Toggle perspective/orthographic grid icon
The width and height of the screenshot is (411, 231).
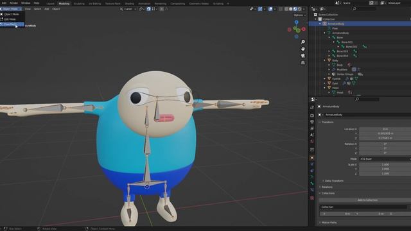302,63
